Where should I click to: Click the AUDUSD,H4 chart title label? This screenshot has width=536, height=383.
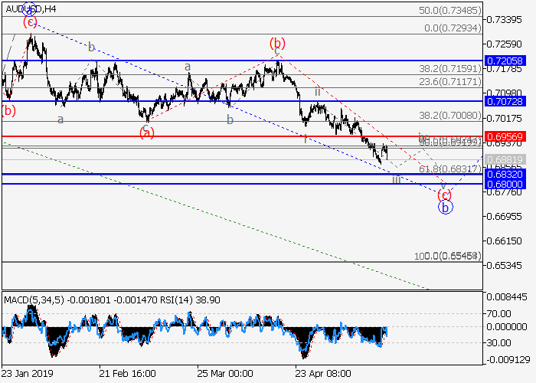pyautogui.click(x=29, y=9)
